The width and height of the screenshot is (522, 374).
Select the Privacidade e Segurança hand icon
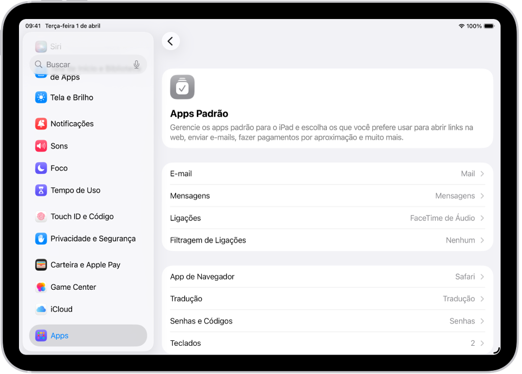tap(40, 238)
